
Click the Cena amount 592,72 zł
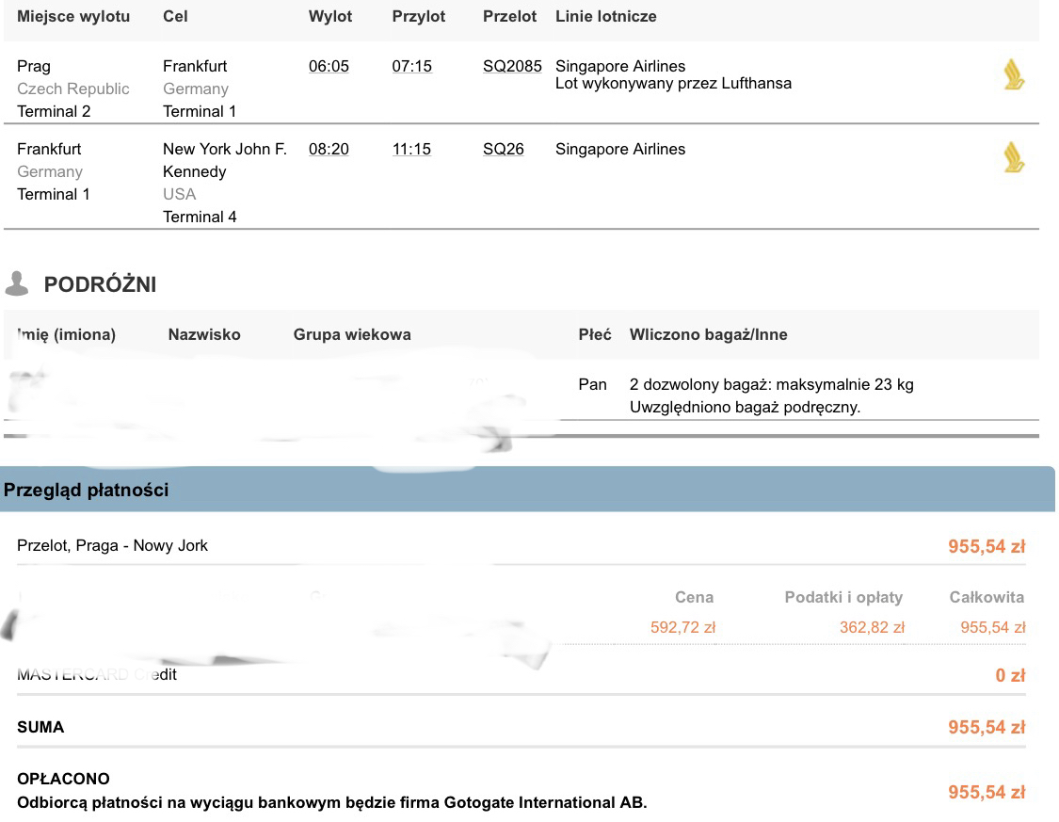coord(682,627)
